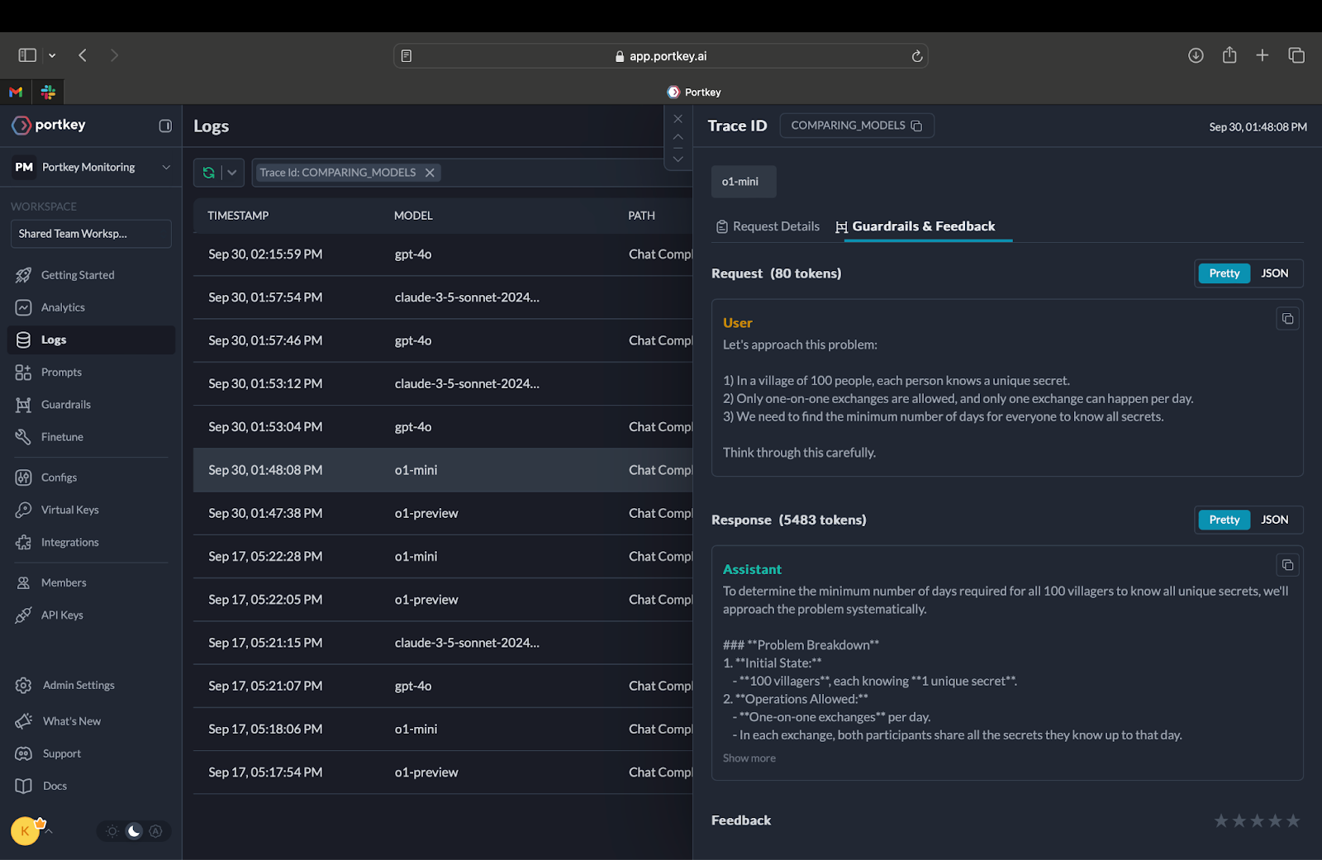Click the Portkey logo
This screenshot has width=1322, height=860.
(x=49, y=125)
